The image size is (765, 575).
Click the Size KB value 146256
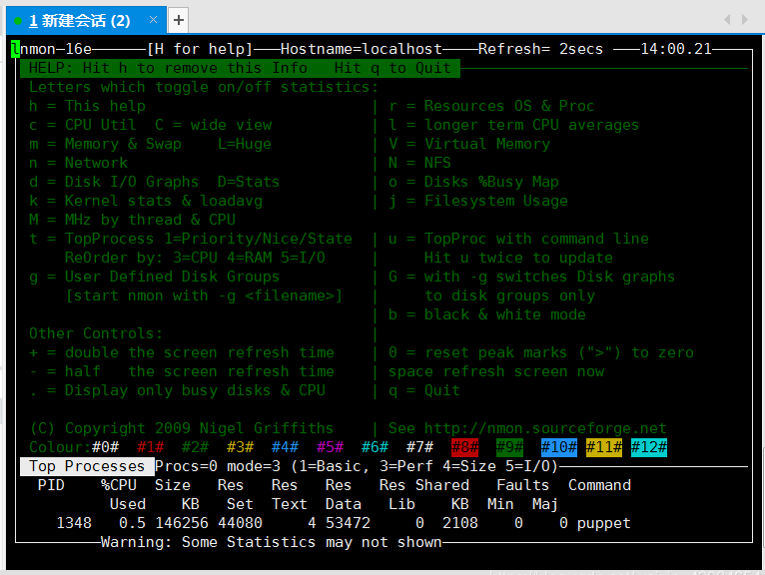pyautogui.click(x=182, y=523)
